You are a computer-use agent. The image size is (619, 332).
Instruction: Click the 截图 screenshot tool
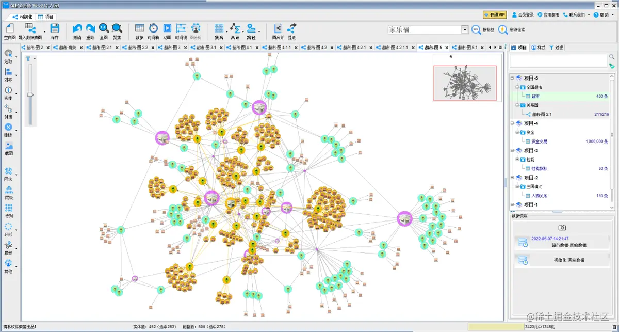tap(8, 146)
